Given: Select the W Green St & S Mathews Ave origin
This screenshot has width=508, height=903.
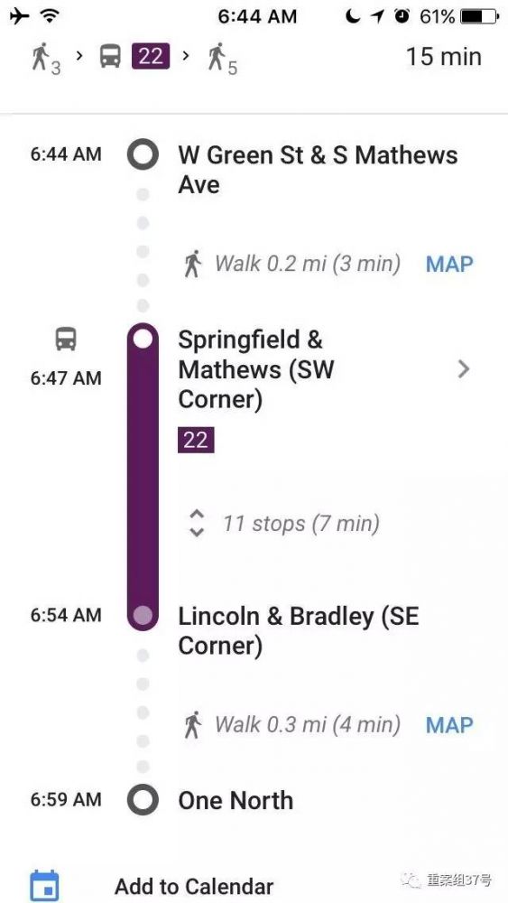Looking at the screenshot, I should 318,170.
